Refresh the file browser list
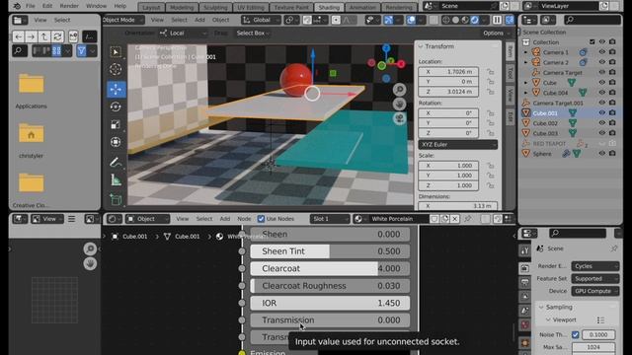The width and height of the screenshot is (632, 355). point(57,36)
